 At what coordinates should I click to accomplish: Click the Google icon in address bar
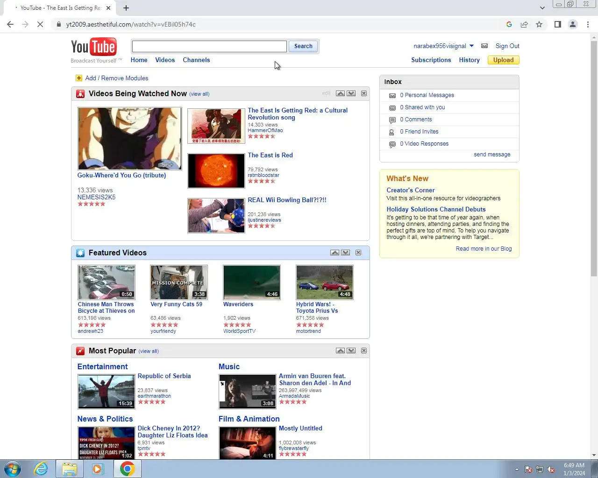[x=509, y=24]
